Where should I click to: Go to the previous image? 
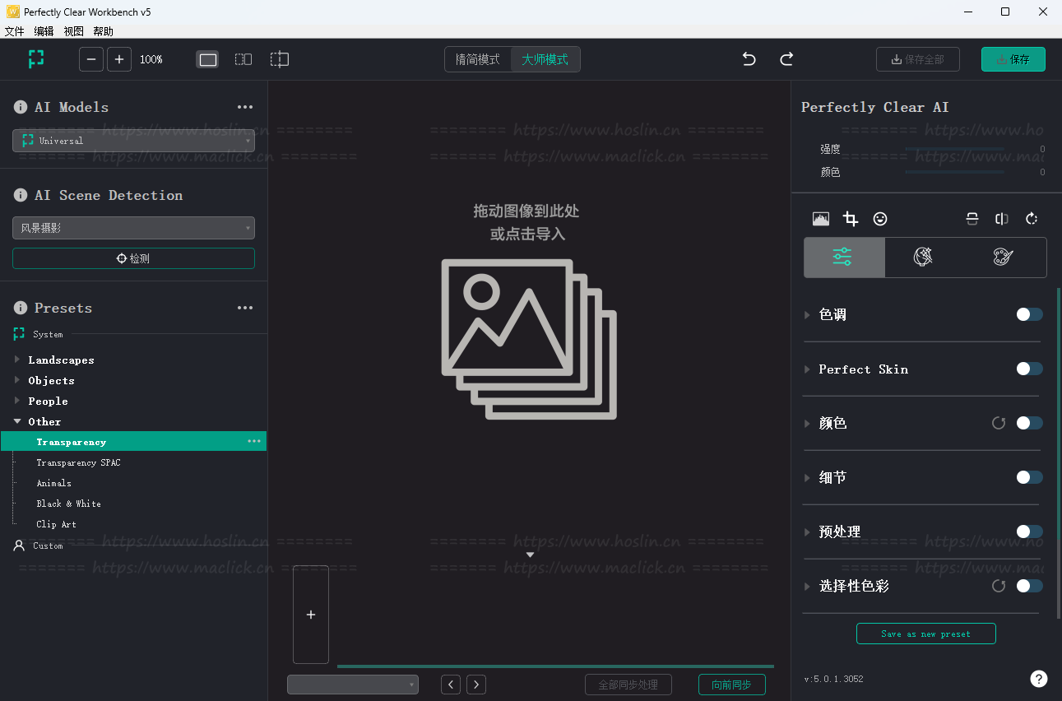(451, 685)
